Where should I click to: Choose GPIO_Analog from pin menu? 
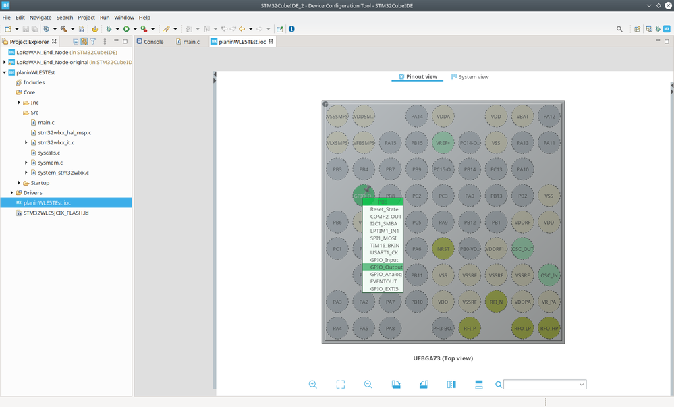tap(383, 275)
